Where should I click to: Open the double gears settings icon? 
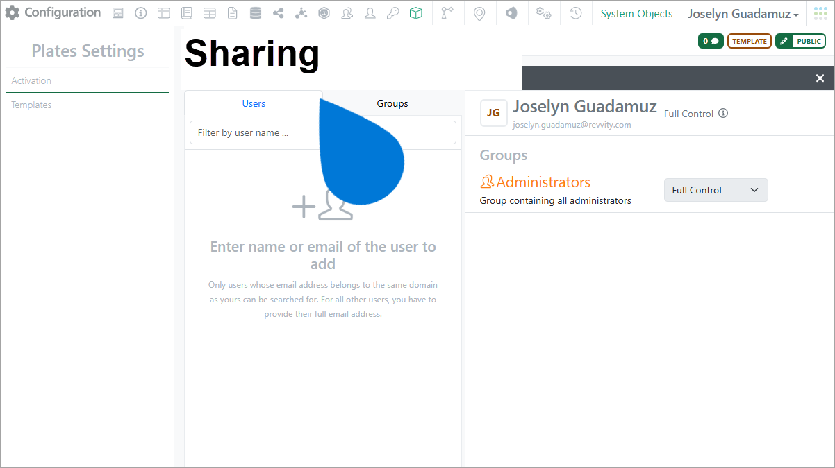[544, 13]
